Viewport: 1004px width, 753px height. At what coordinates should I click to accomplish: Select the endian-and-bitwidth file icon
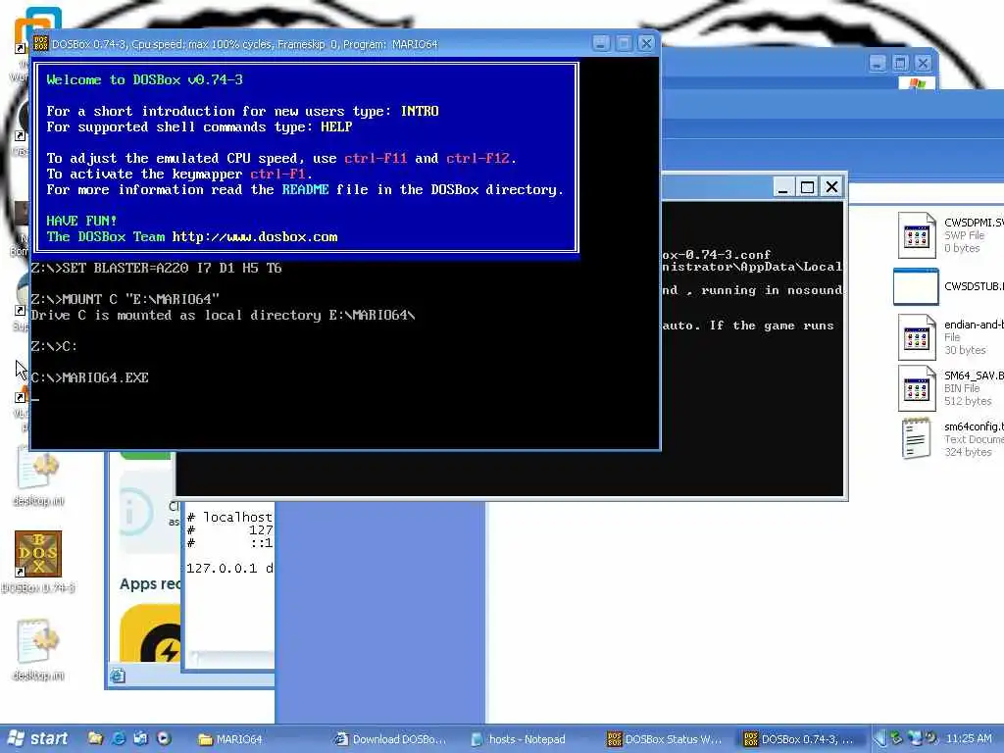tap(917, 337)
